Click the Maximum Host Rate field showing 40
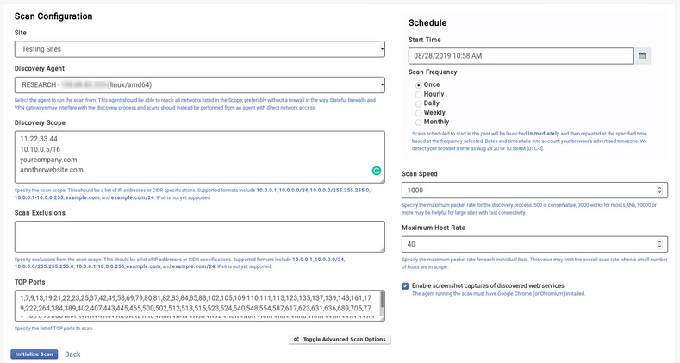The height and width of the screenshot is (363, 680). point(534,244)
